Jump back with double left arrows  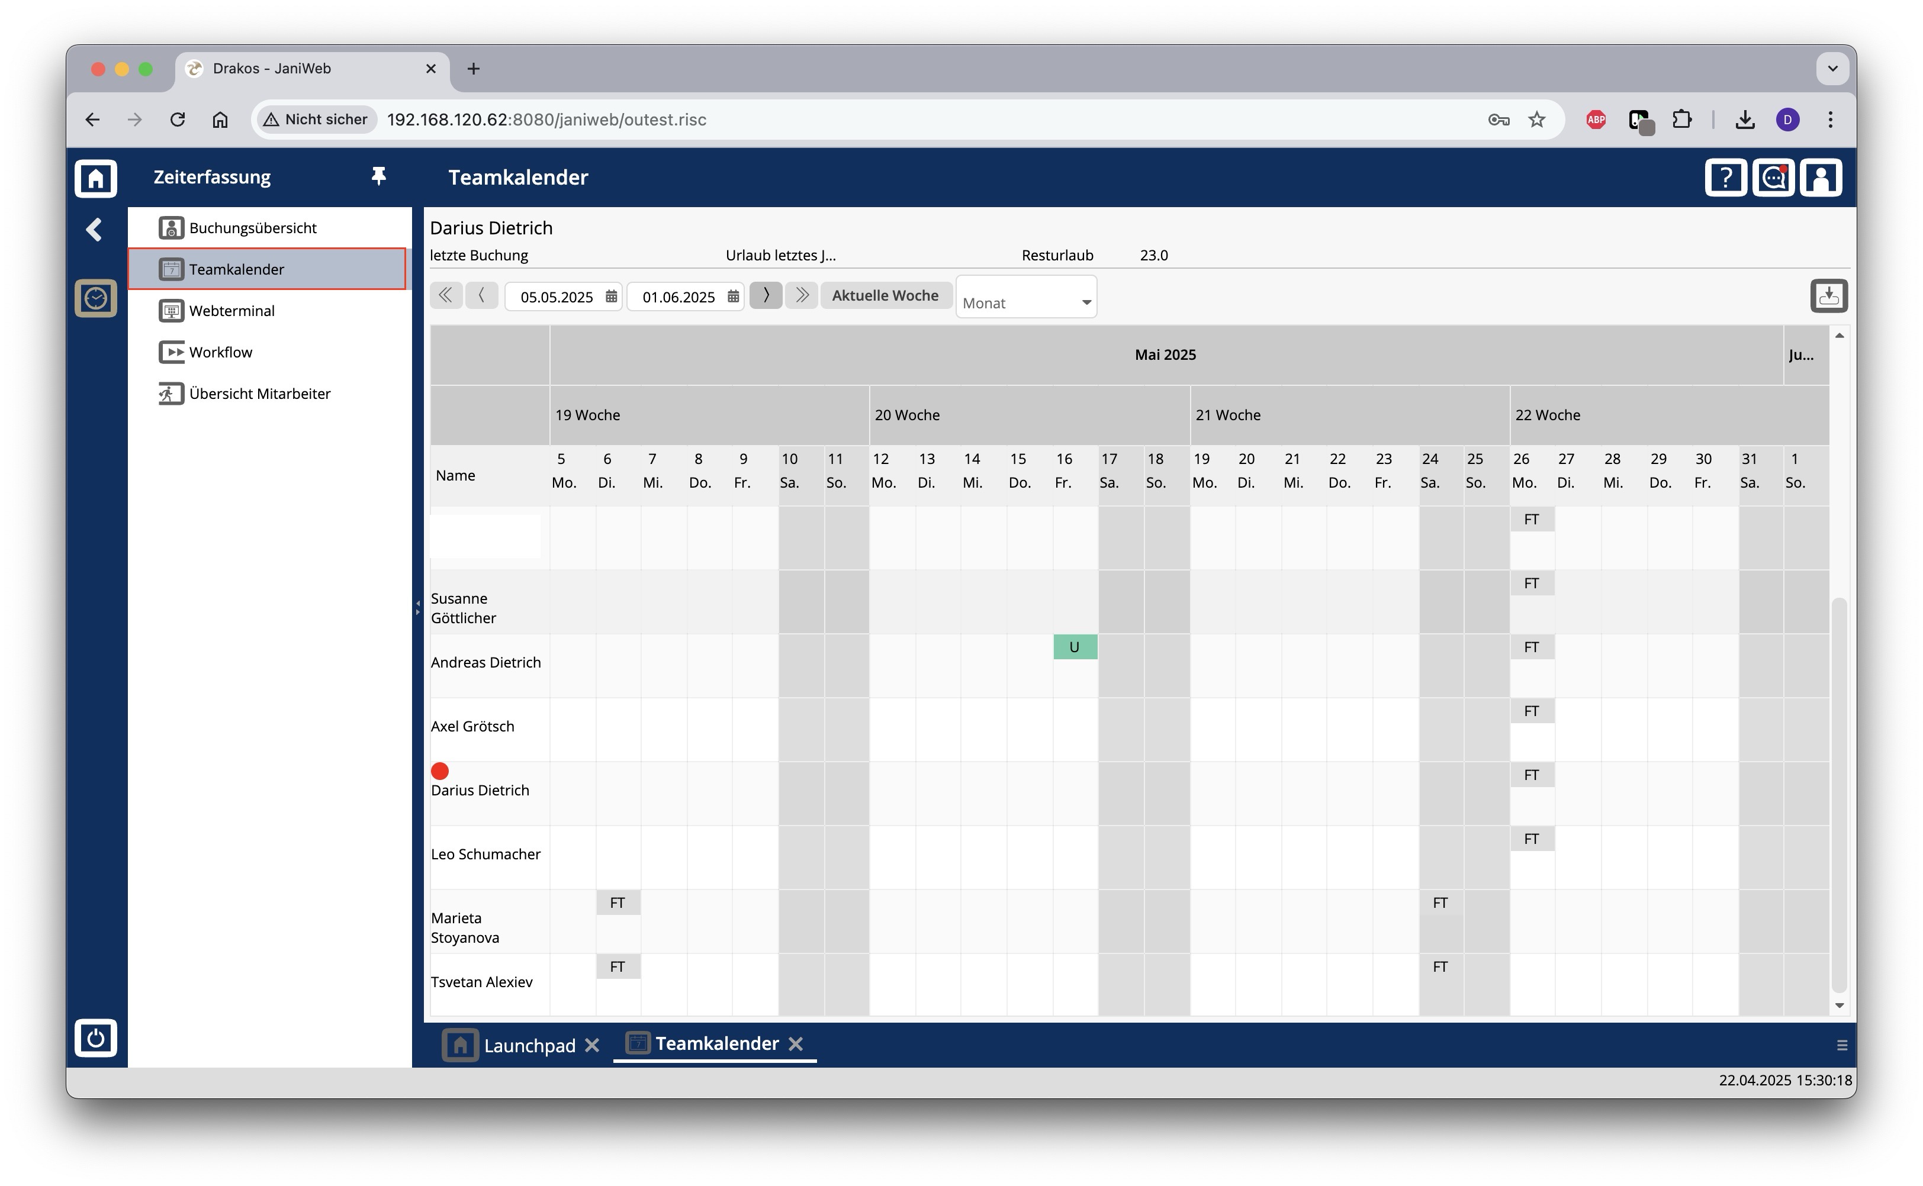pos(446,296)
